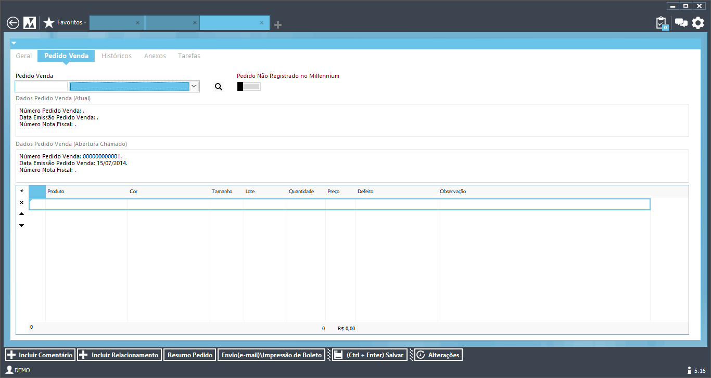
Task: Add a new tab with plus icon
Action: [x=278, y=24]
